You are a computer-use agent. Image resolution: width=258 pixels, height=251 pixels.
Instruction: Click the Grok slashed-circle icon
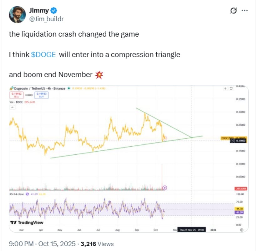click(233, 11)
